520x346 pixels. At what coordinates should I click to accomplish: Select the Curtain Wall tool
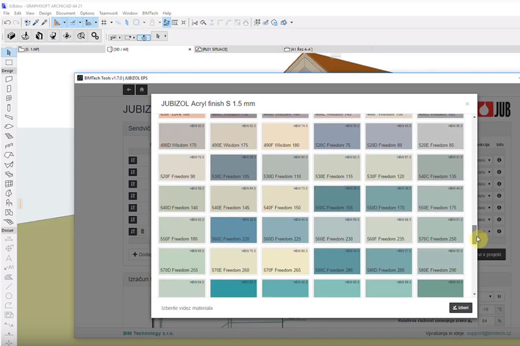pos(9,184)
